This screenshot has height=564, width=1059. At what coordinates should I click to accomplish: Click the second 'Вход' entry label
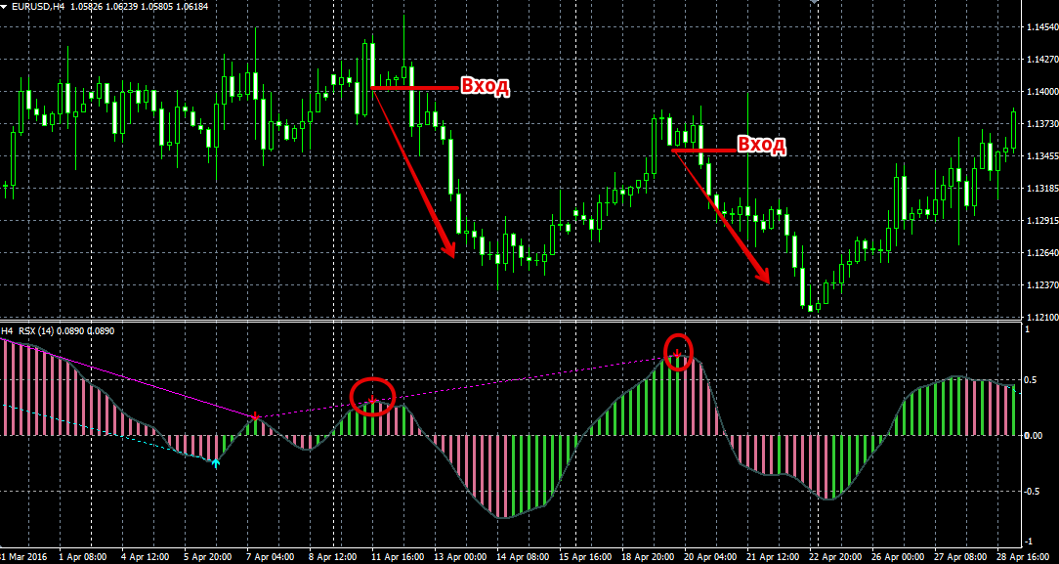click(x=761, y=146)
